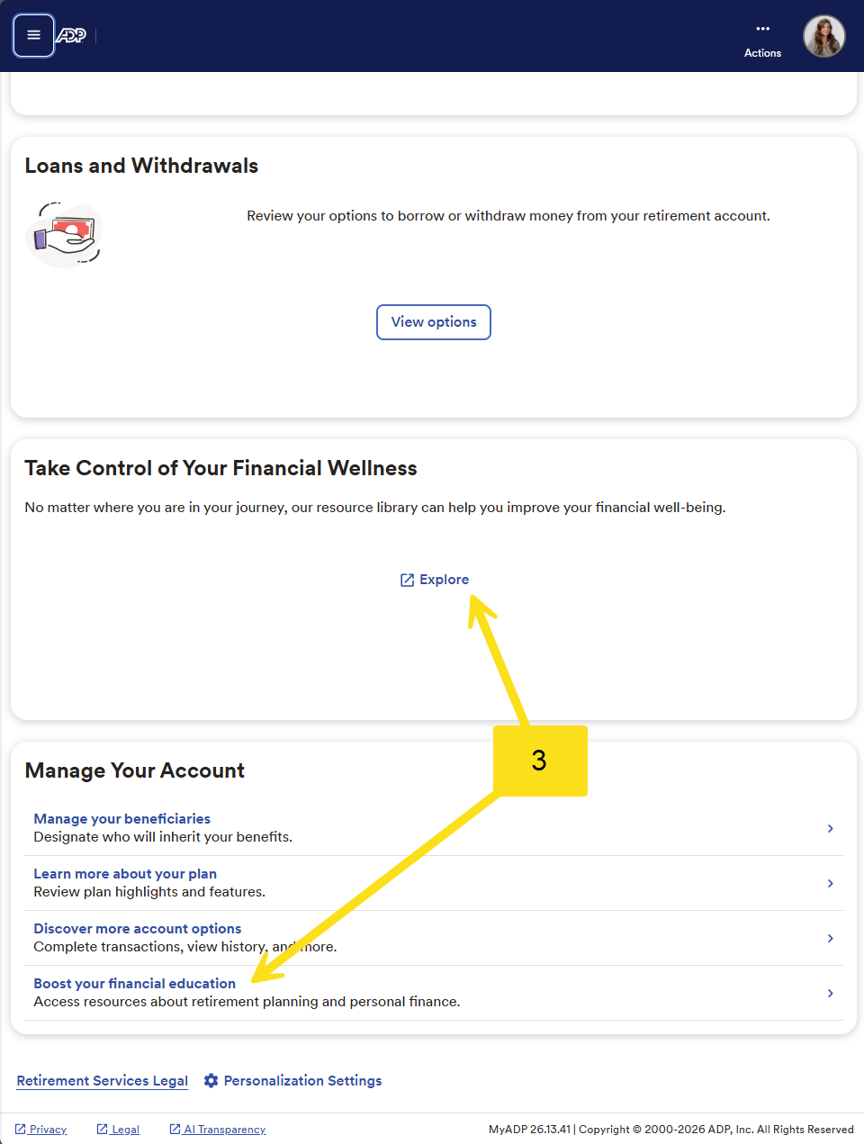Open the hamburger navigation menu
Image resolution: width=864 pixels, height=1144 pixels.
[x=33, y=35]
